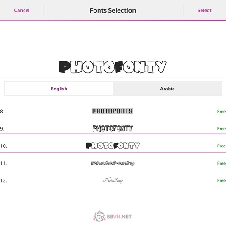Click the large PHOTOFONTY preview text
226x226 pixels.
[x=113, y=67]
